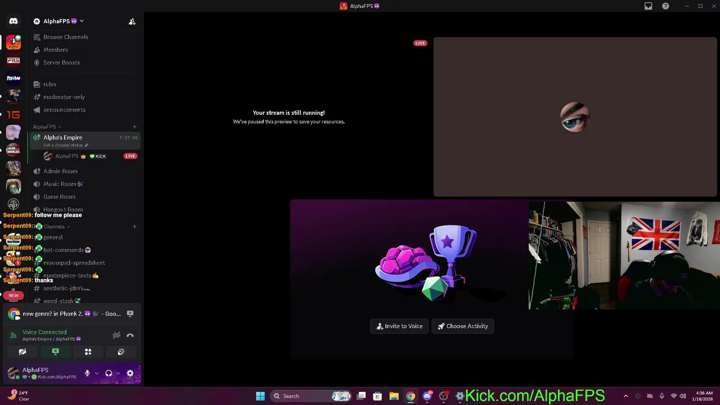
Task: Open the weather widget showing 24°F Clear
Action: click(x=18, y=396)
